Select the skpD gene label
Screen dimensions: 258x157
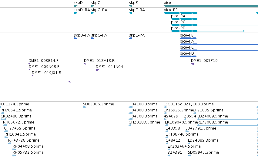pyautogui.click(x=78, y=3)
